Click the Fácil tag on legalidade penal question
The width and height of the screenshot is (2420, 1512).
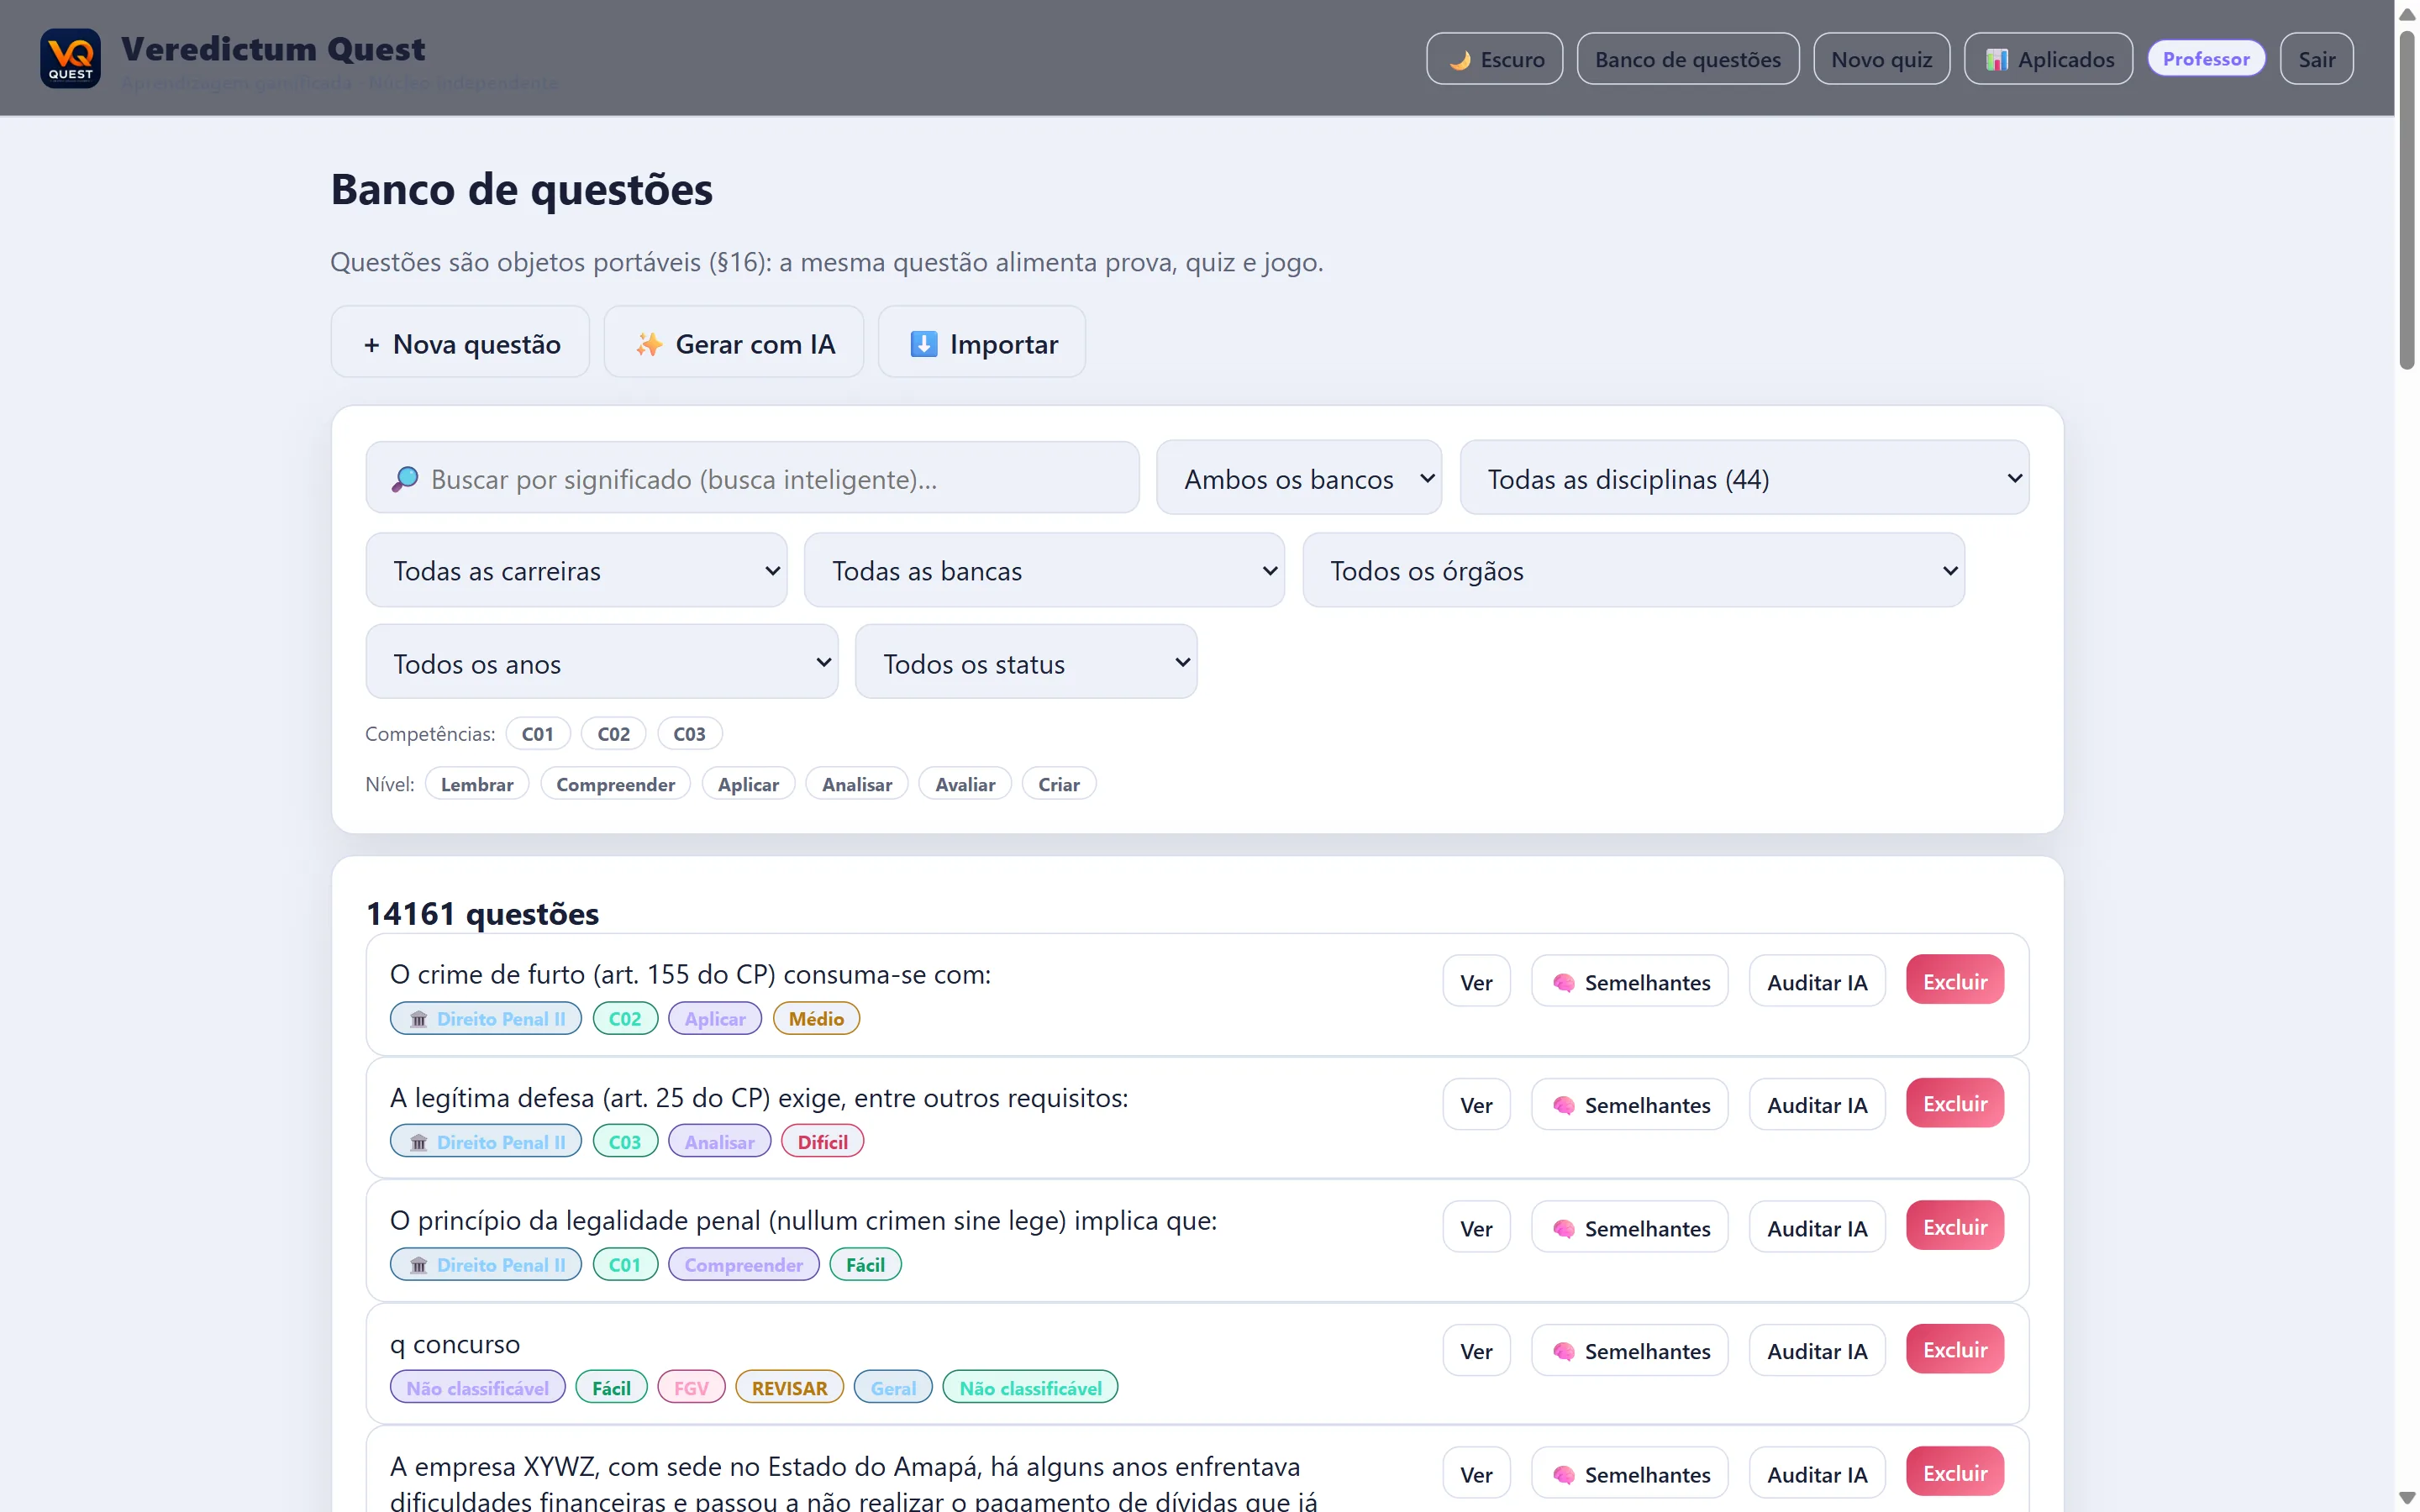865,1265
